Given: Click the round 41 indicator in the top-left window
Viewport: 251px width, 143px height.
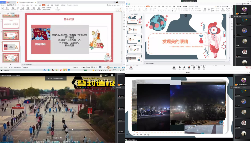Looking at the screenshot, I should click(121, 9).
